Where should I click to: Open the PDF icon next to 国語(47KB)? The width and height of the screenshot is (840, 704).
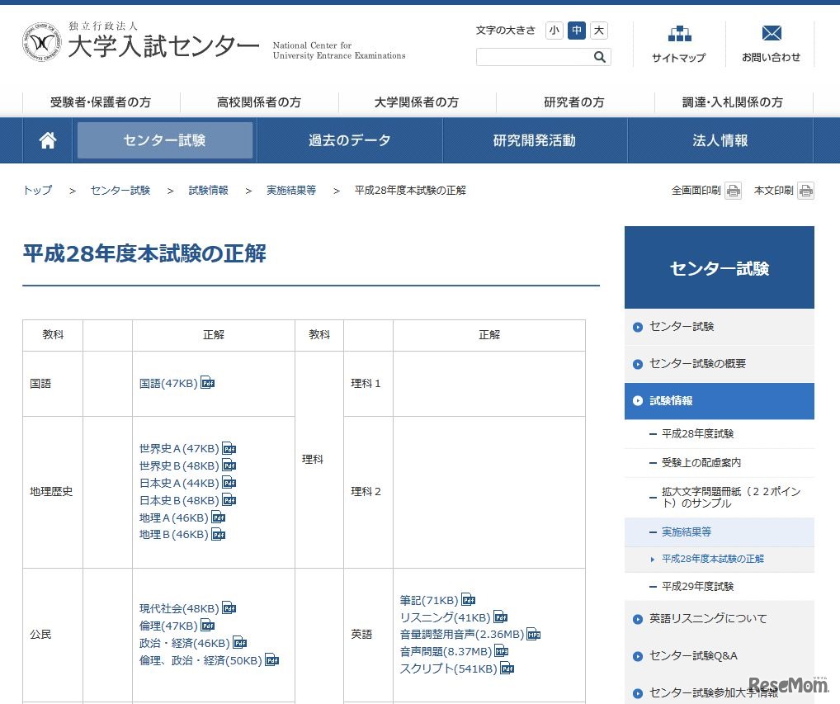208,383
